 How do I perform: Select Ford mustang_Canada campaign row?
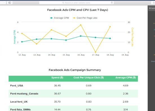(73, 94)
